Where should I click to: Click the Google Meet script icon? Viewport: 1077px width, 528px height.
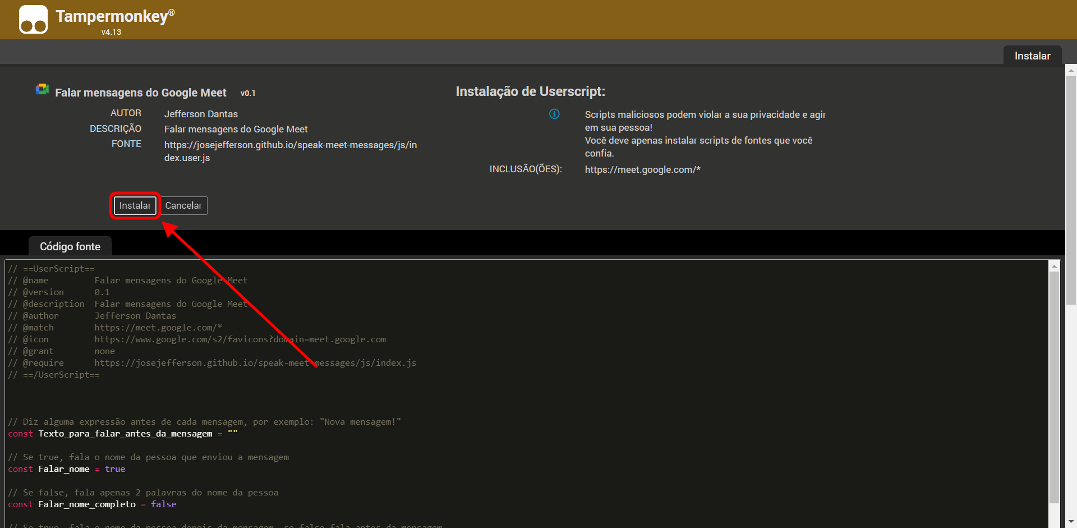42,89
